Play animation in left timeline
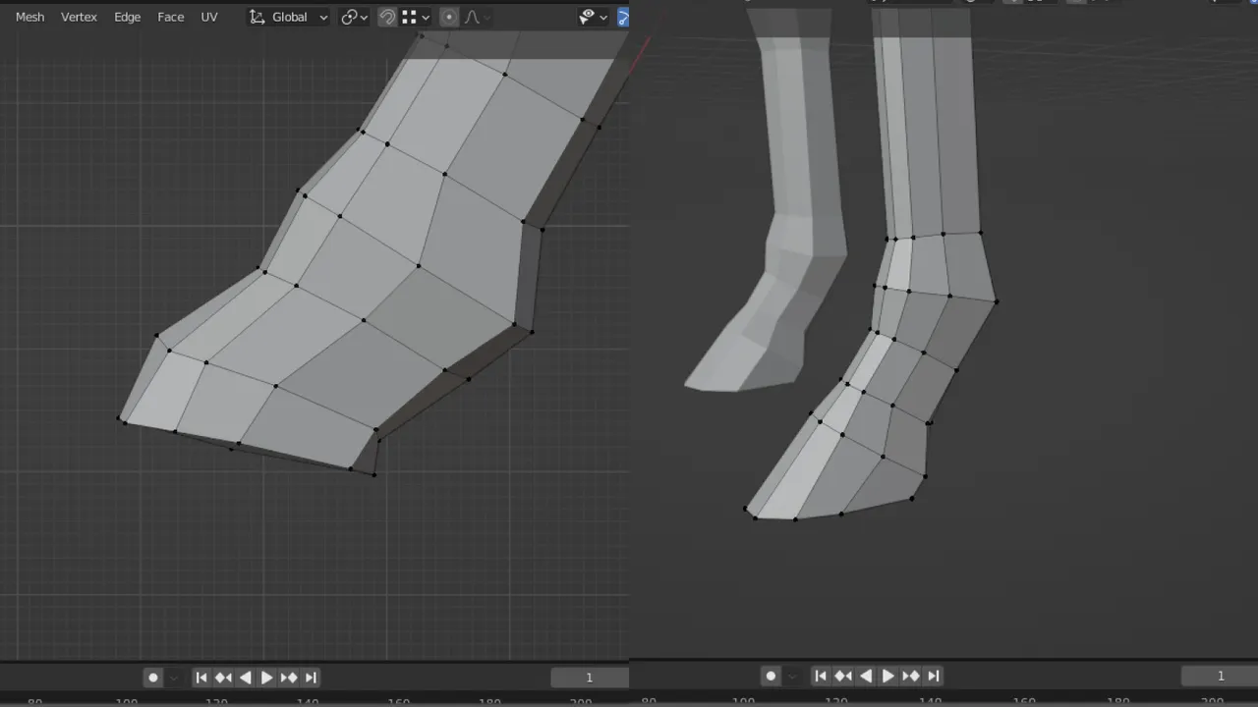This screenshot has width=1258, height=707. point(266,678)
